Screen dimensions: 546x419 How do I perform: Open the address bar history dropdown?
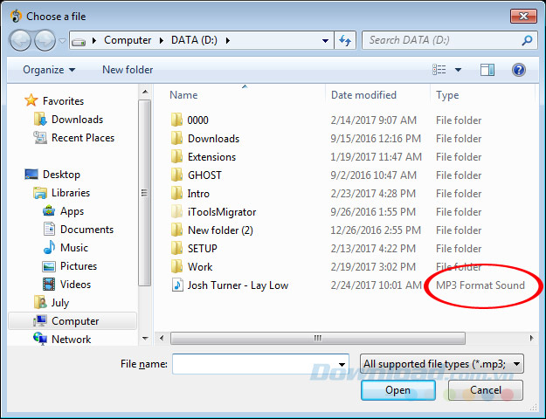point(325,41)
